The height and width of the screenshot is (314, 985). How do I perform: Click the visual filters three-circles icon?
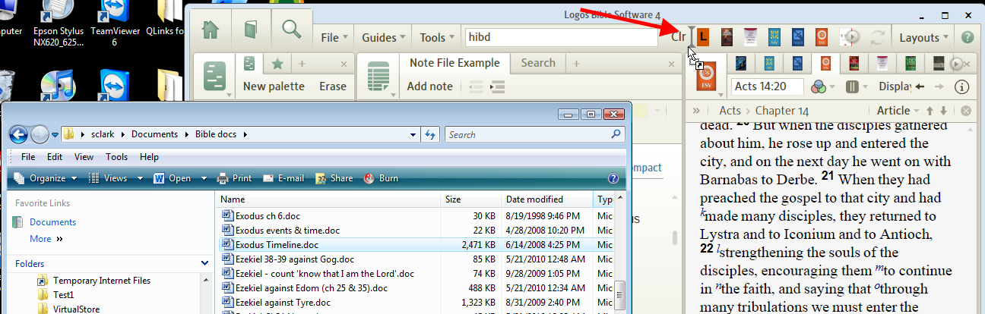point(818,86)
